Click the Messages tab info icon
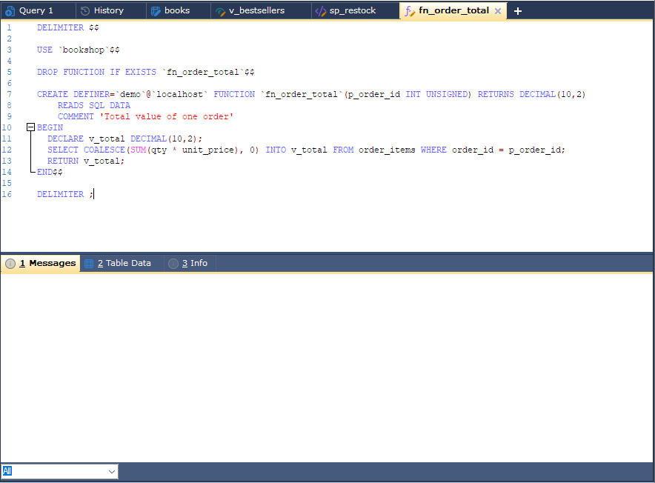655x483 pixels. [10, 264]
